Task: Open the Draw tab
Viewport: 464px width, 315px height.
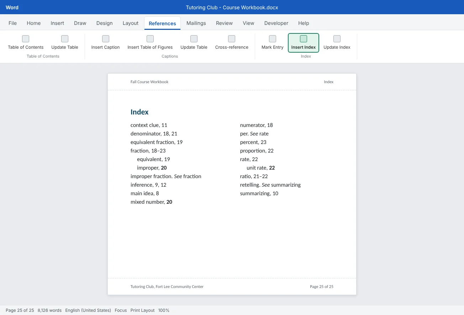Action: click(x=80, y=23)
